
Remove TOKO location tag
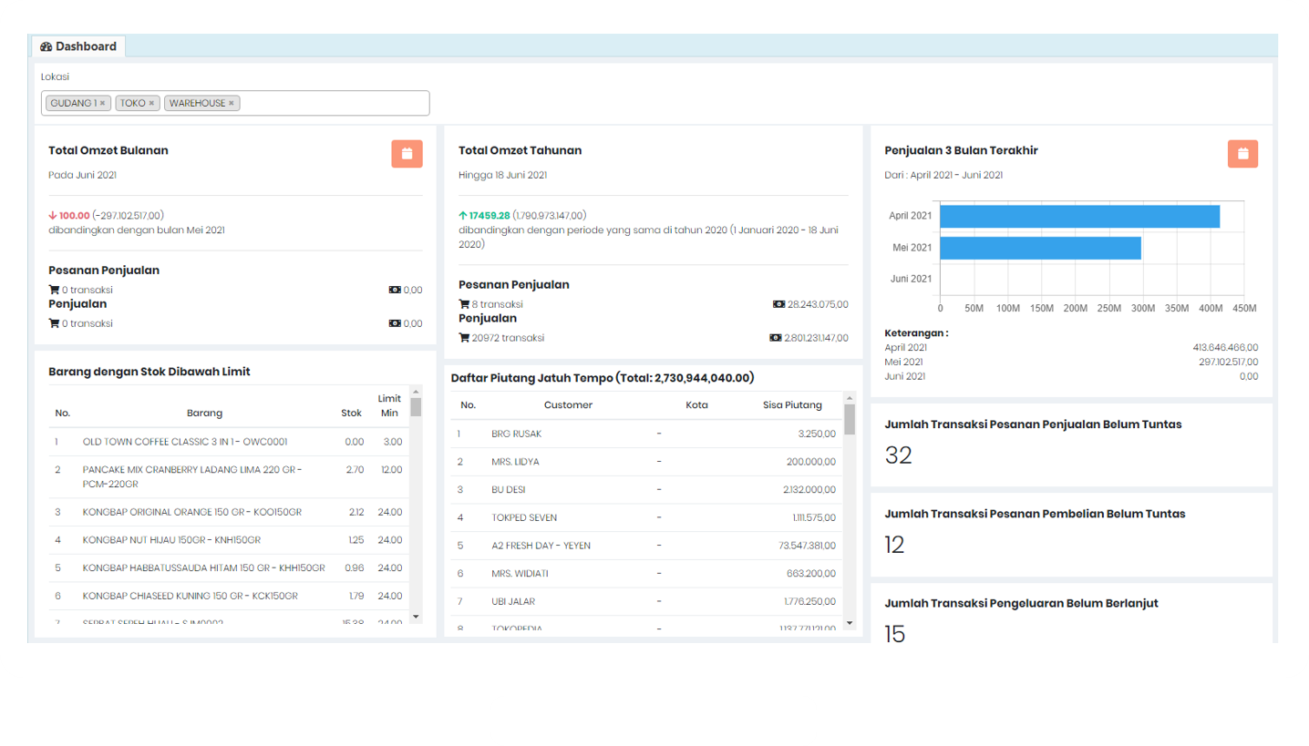click(151, 104)
